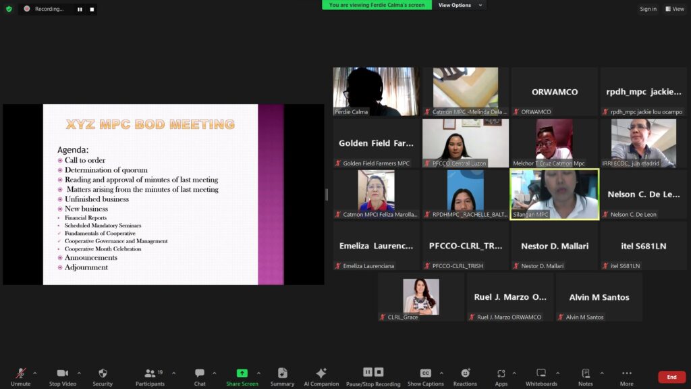Launch the AI Companion

[x=321, y=377]
